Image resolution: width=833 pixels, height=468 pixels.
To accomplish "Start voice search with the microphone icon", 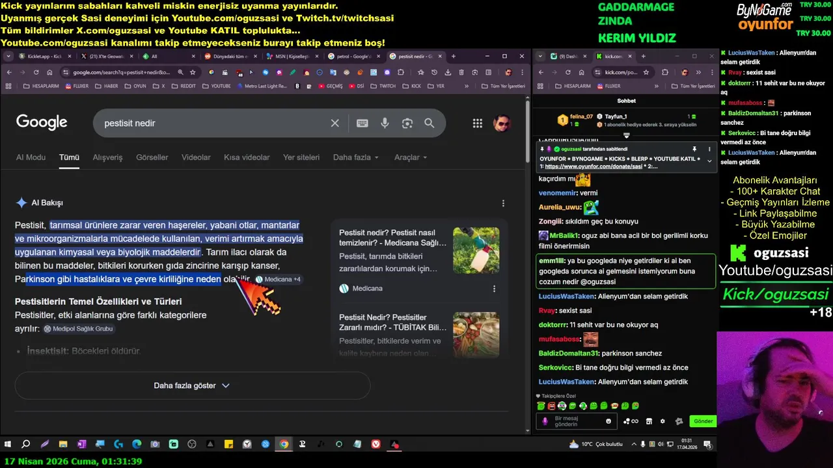I will (x=385, y=123).
